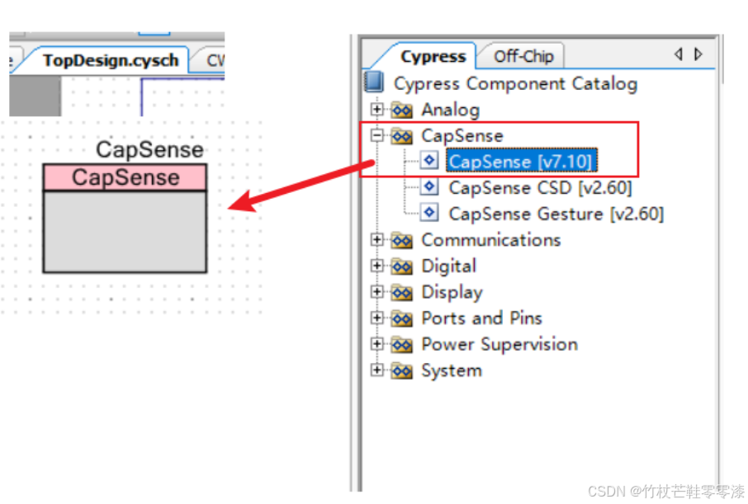Open the TopDesign.cysch tab

110,60
